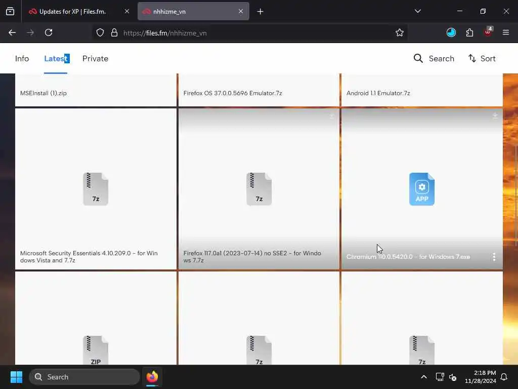Open Firefox View recent browsing icon
518x389 pixels.
[10, 12]
